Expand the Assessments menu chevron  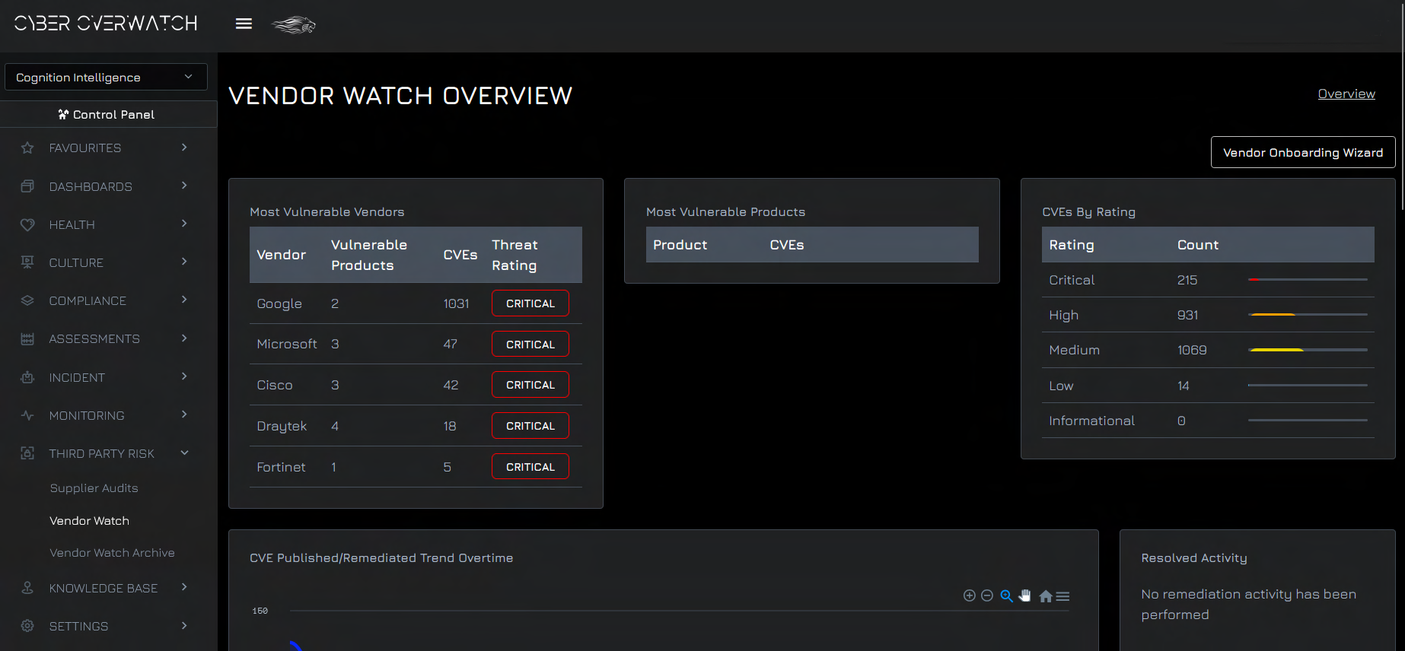[184, 338]
